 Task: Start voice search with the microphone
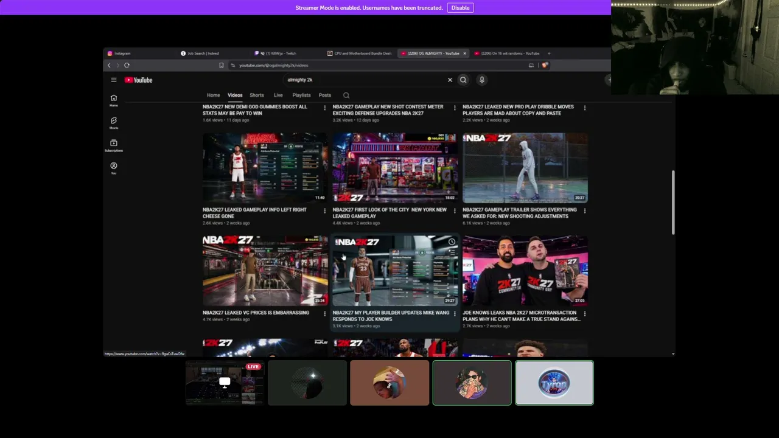481,80
